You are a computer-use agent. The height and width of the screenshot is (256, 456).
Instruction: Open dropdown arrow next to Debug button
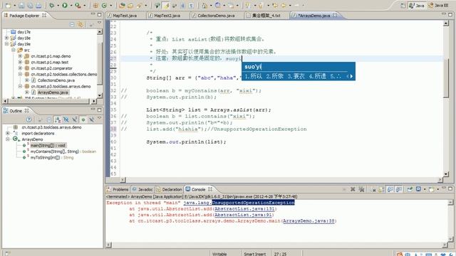(x=58, y=5)
